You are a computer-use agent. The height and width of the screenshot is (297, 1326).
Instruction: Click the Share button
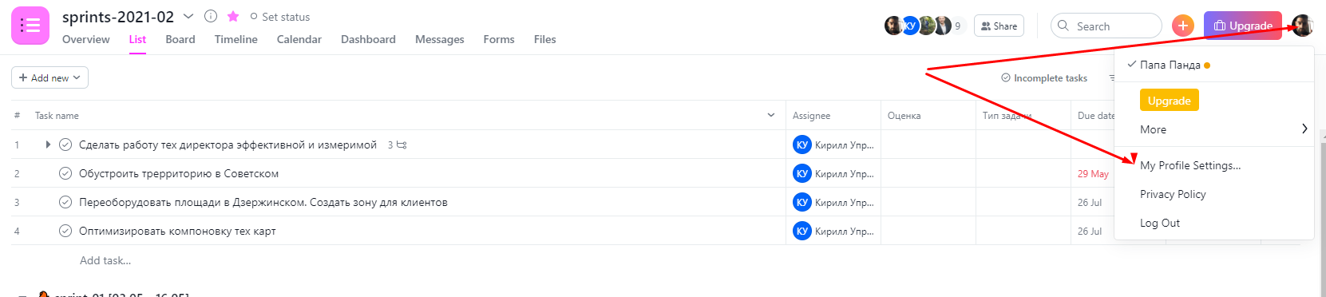click(x=999, y=26)
